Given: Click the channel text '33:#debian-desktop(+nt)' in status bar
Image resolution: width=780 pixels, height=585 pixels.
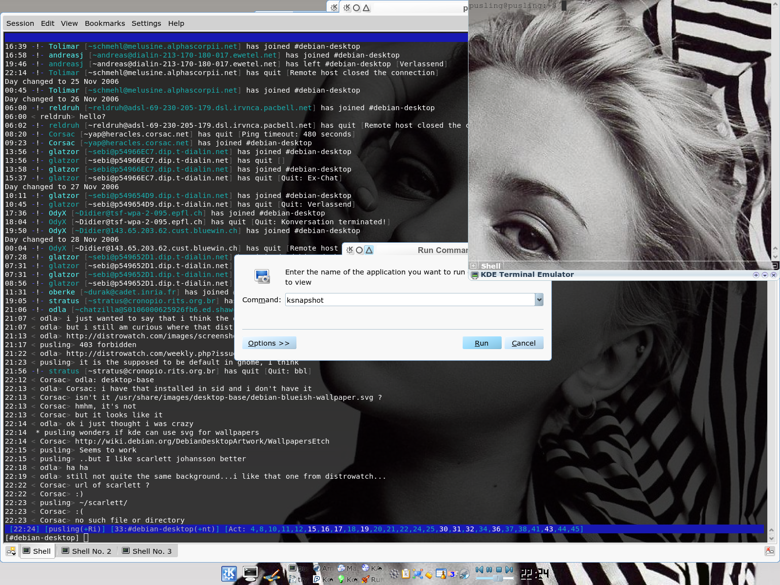Looking at the screenshot, I should [x=165, y=529].
